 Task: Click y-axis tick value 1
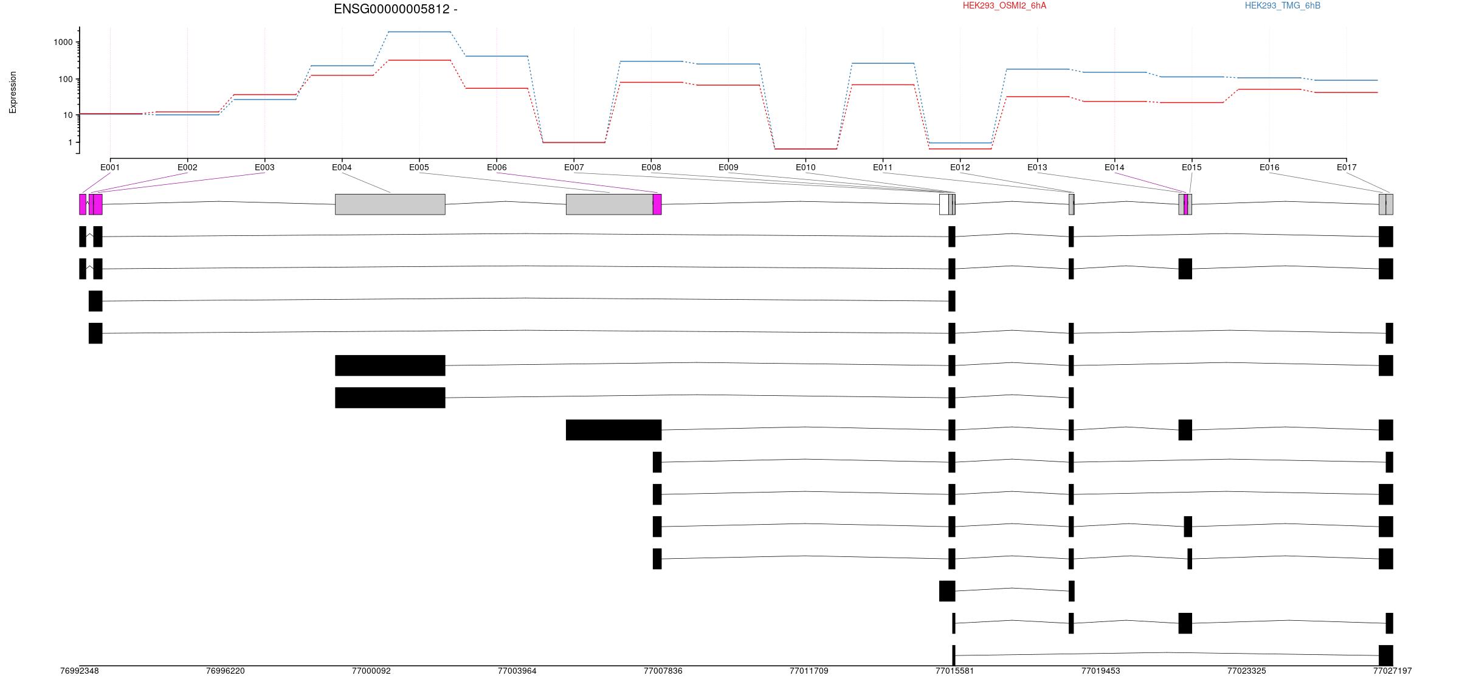pos(71,142)
